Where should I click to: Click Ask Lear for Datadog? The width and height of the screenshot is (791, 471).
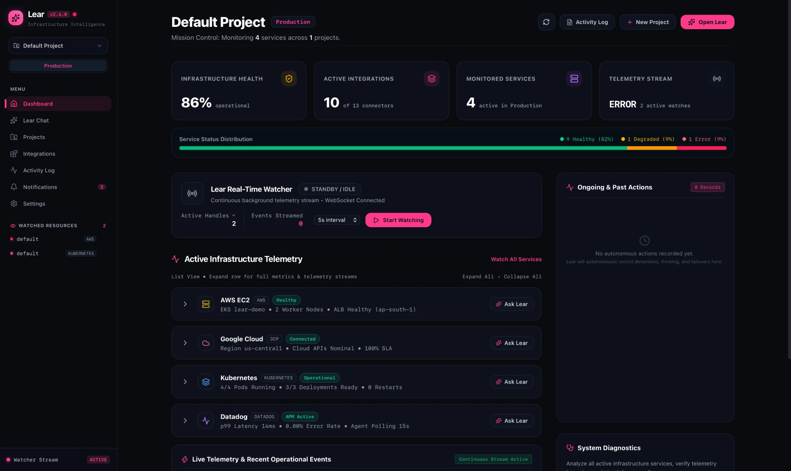[x=512, y=421]
